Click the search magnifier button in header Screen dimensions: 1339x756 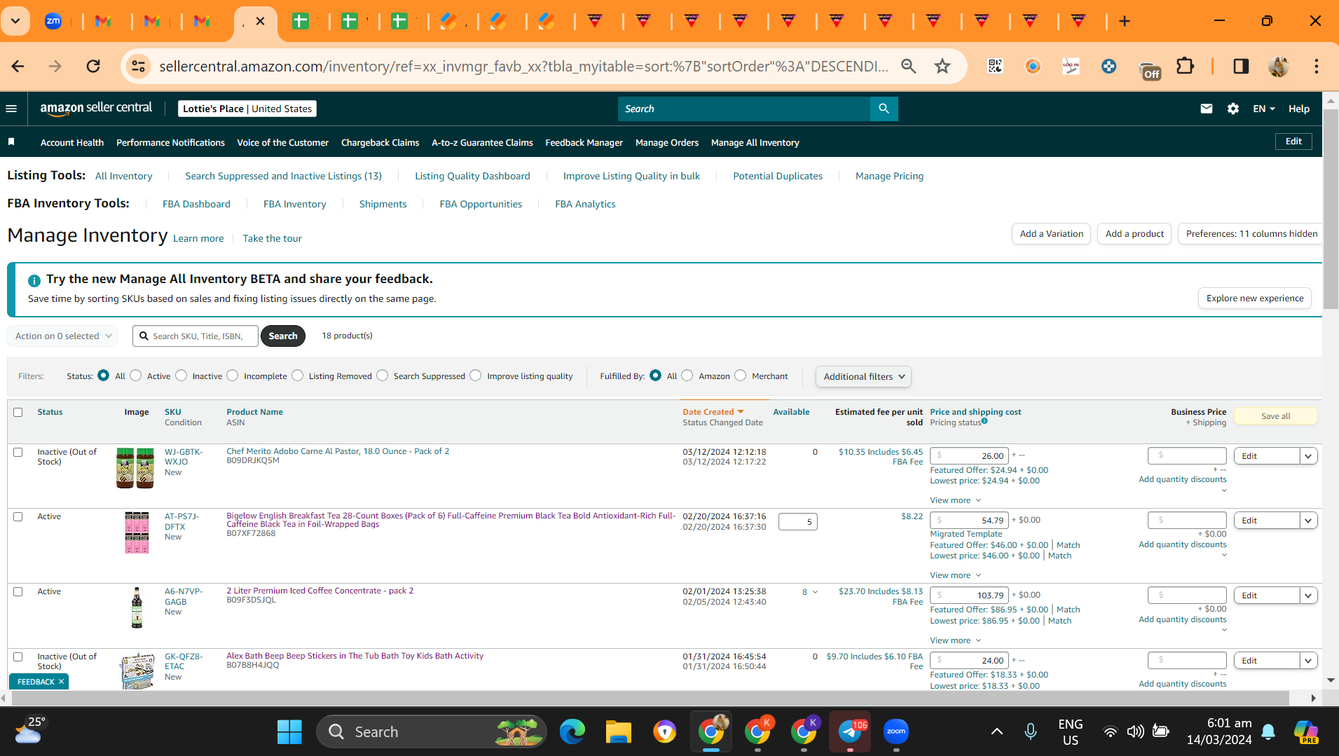(x=884, y=109)
